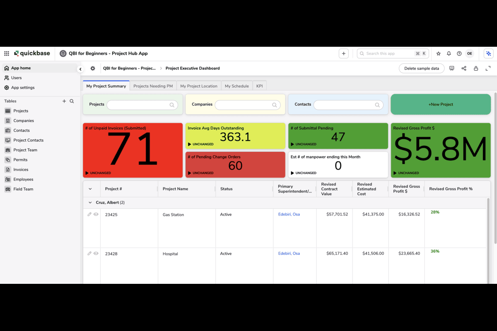Switch to My Project Summary tab

[x=106, y=86]
